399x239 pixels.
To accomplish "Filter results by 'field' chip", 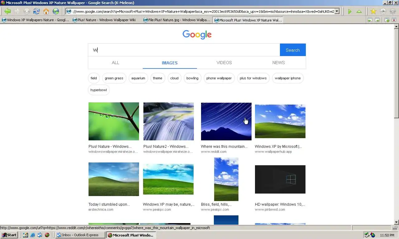I will click(94, 78).
